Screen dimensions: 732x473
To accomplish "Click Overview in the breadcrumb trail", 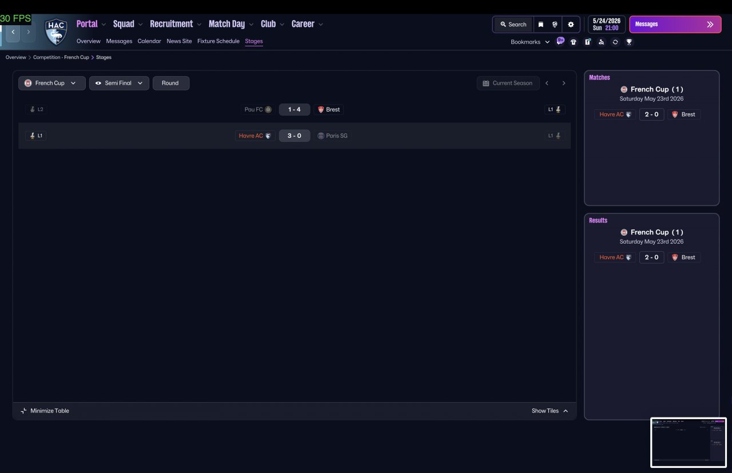I will pyautogui.click(x=16, y=57).
